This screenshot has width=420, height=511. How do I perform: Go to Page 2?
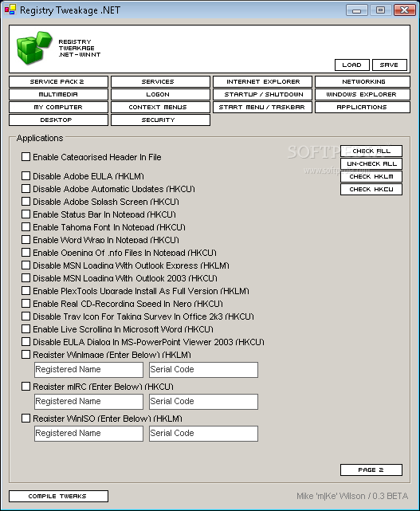tap(371, 470)
